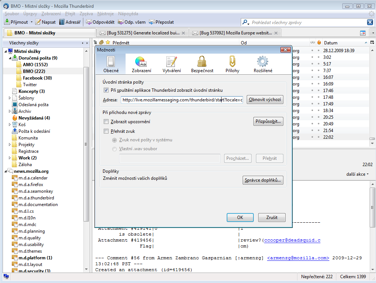Toggle read dot for 22:02 message
376x283 pixels.
[312, 137]
